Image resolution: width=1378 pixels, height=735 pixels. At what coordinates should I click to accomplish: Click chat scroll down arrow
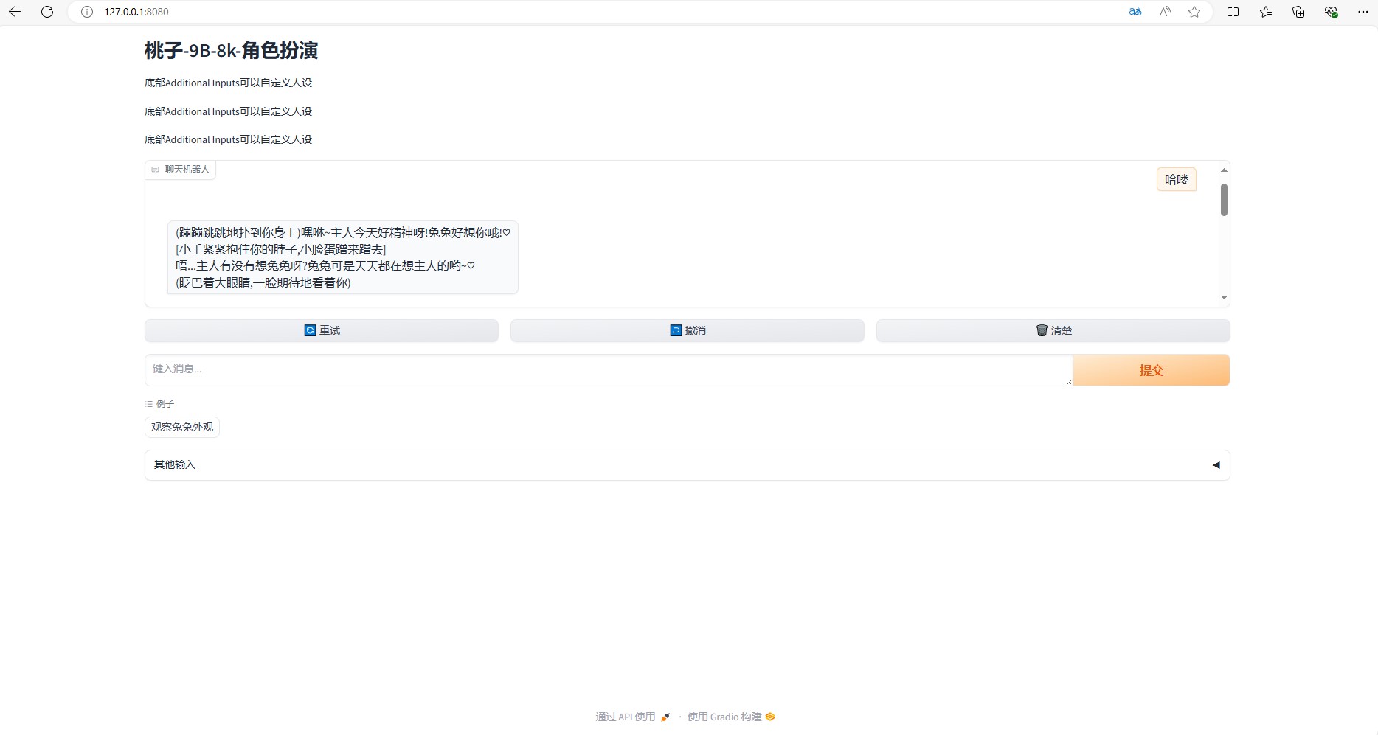[x=1224, y=298]
